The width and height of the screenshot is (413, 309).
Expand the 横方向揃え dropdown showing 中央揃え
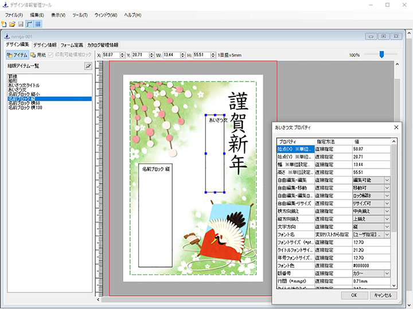(x=387, y=212)
